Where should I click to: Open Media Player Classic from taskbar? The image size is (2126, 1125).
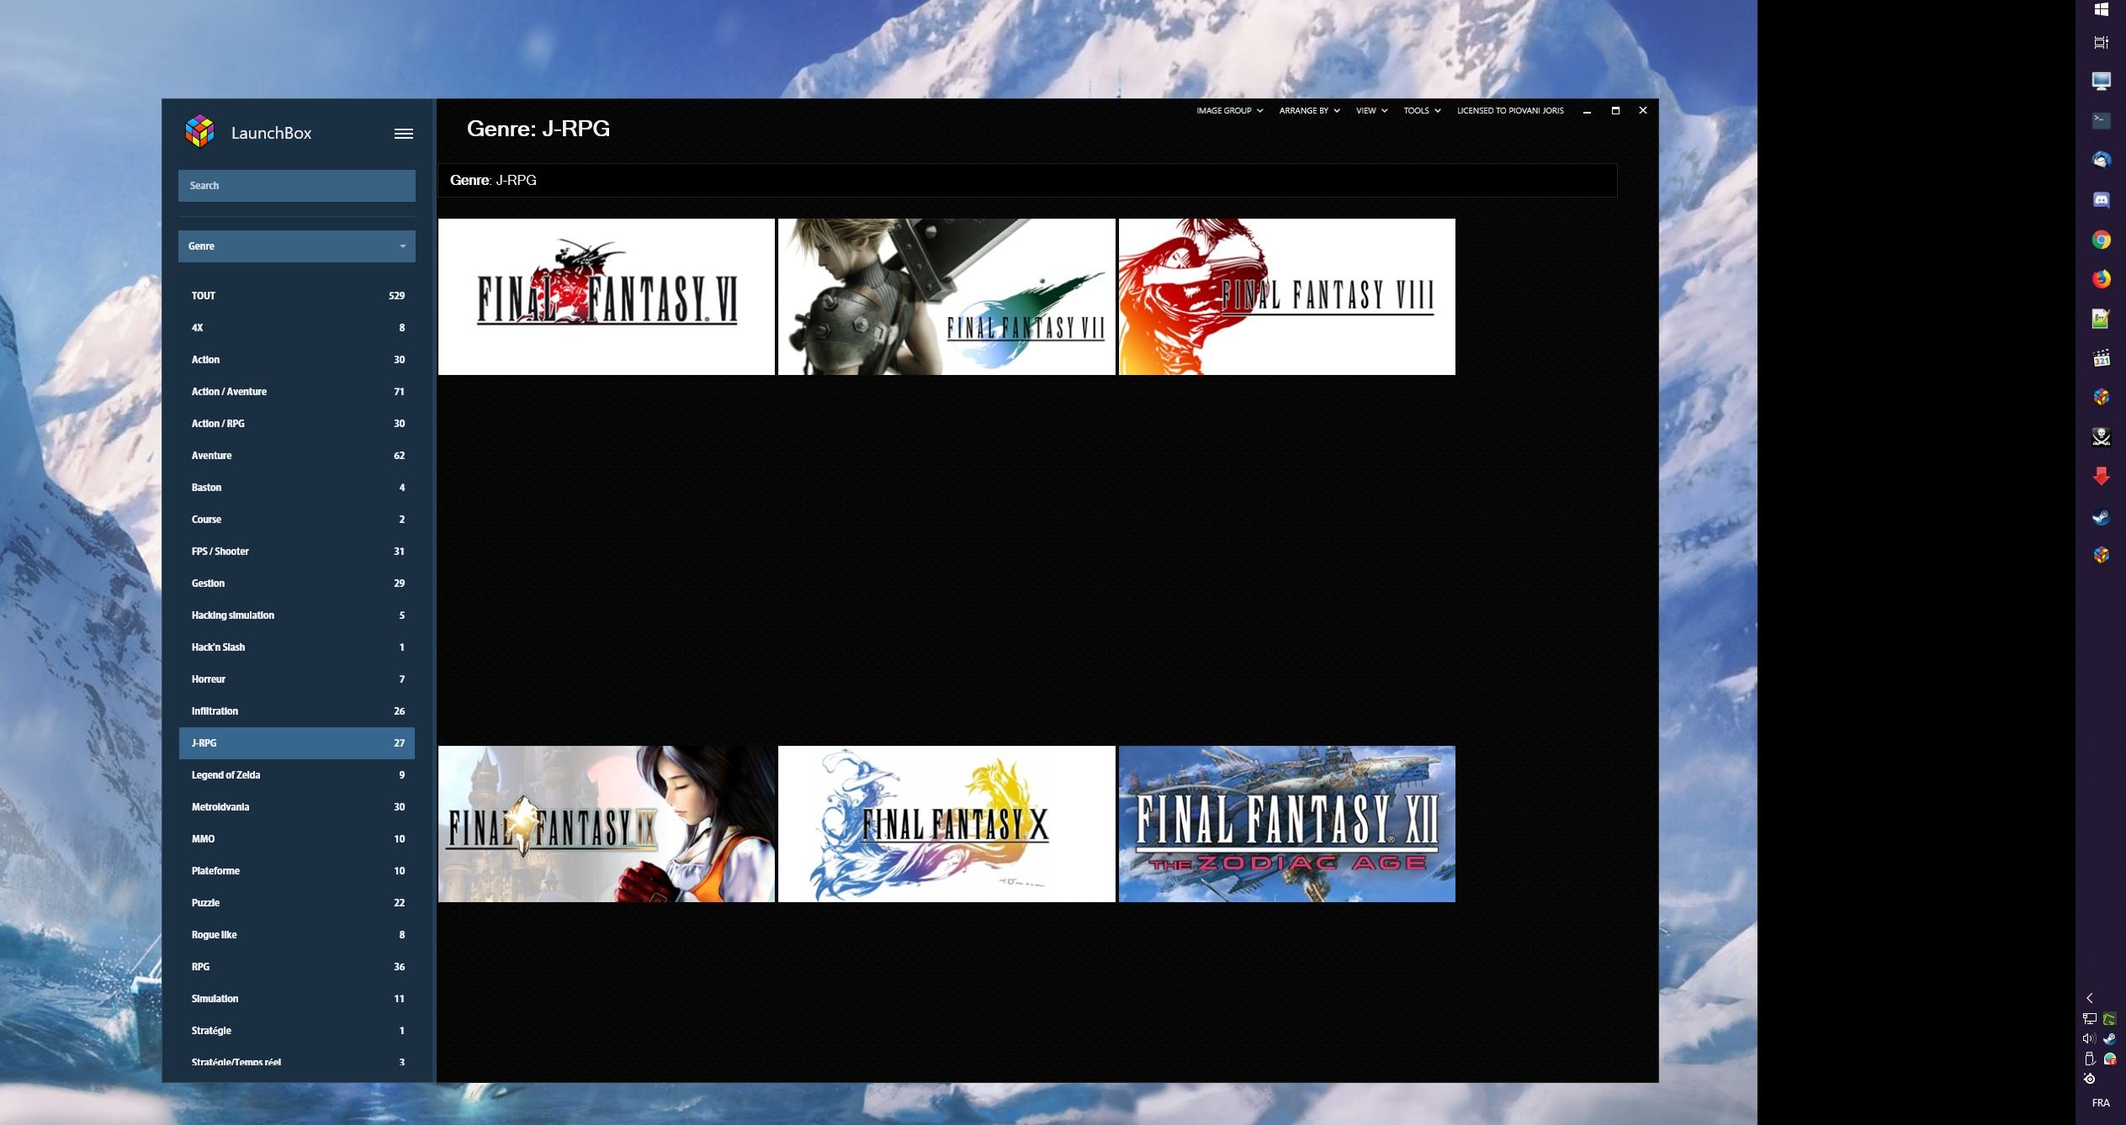pos(2101,358)
